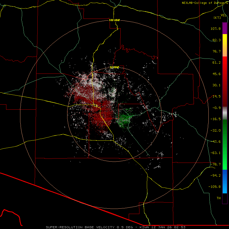Screen dimensions: 229x229
Task: Click the Super-Resolution Base Velocity footer caption
Action: [116, 227]
